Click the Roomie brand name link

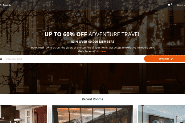(x=7, y=5)
